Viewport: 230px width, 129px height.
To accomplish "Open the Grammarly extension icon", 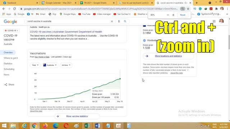I will (x=200, y=9).
